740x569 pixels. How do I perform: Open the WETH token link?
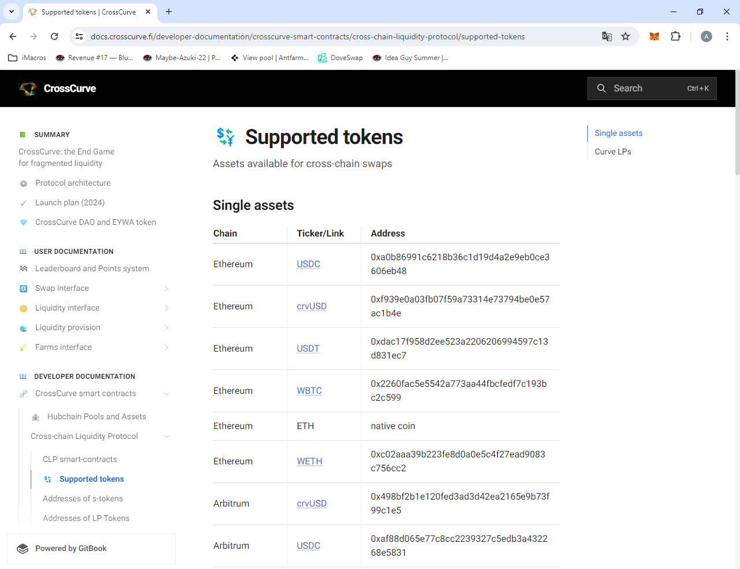(x=309, y=461)
